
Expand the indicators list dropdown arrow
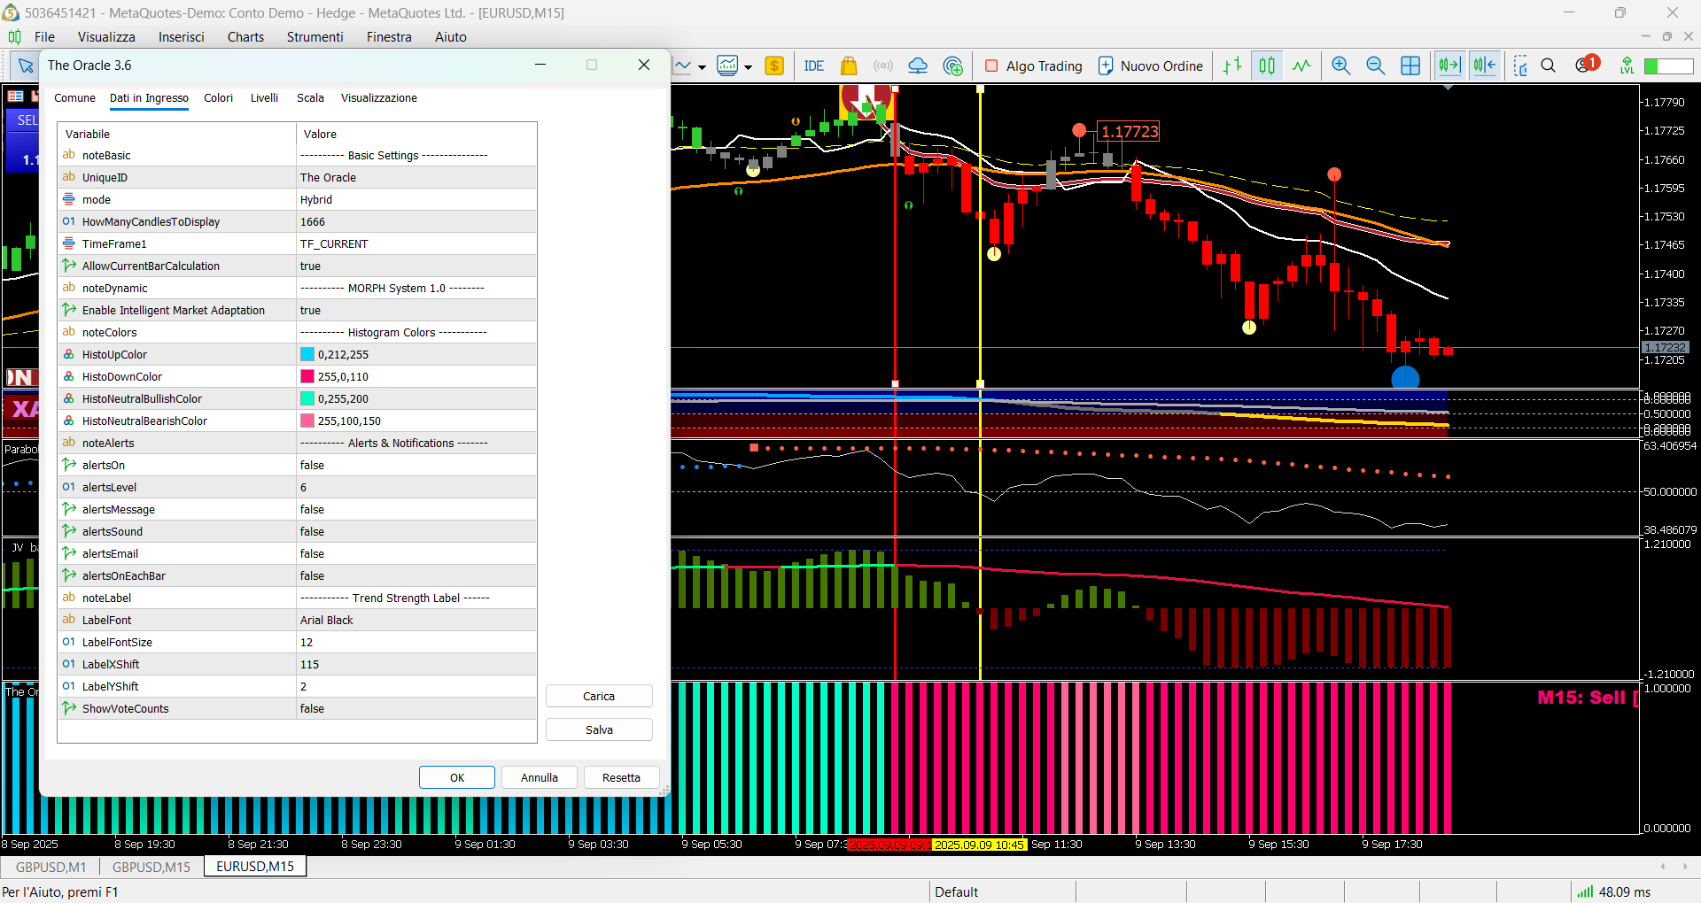(702, 66)
